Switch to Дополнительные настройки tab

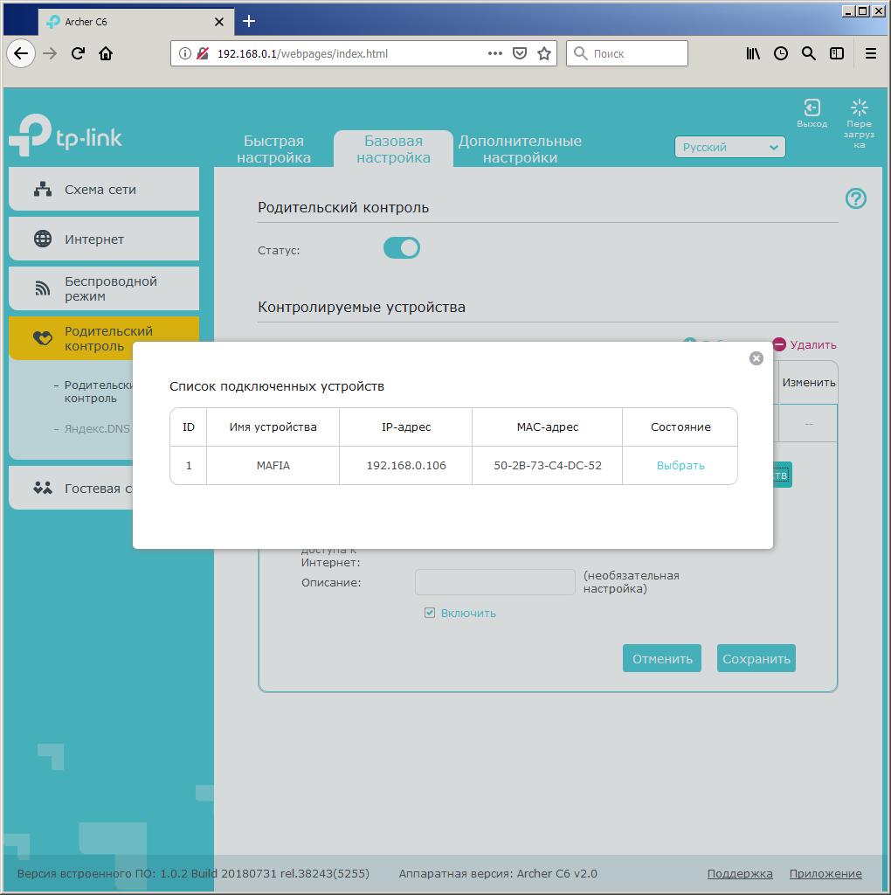[520, 149]
